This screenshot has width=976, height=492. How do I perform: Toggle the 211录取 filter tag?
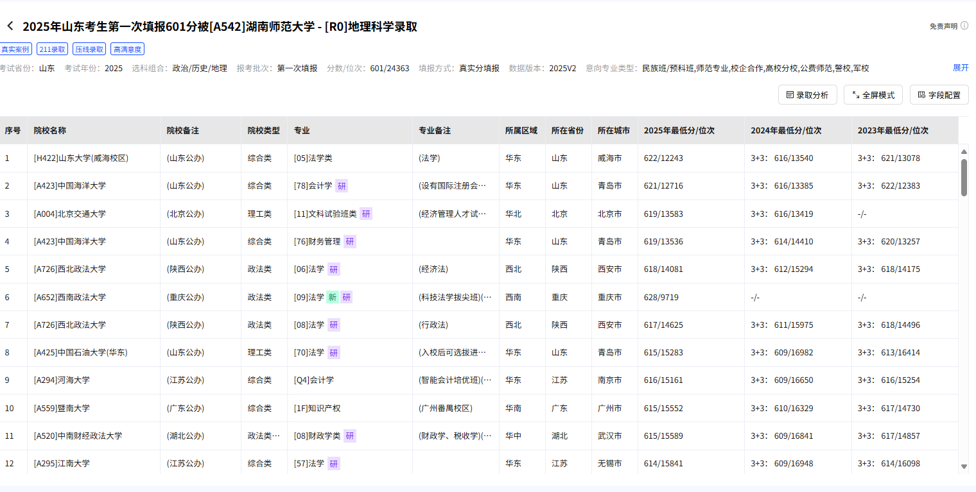tap(51, 48)
